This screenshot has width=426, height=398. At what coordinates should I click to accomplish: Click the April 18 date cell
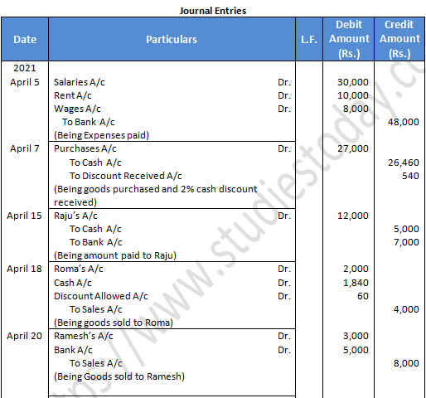24,269
